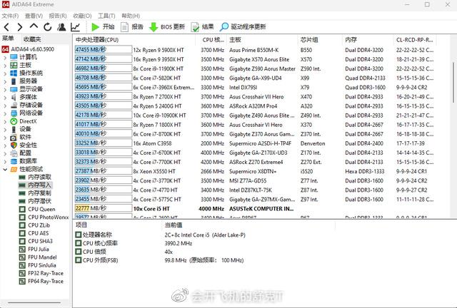The width and height of the screenshot is (457, 308).
Task: Open the 帮助(H) menu
Action: click(131, 16)
